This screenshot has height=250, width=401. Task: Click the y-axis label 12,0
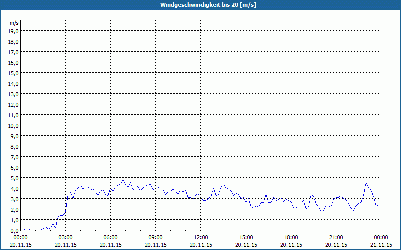[14, 105]
